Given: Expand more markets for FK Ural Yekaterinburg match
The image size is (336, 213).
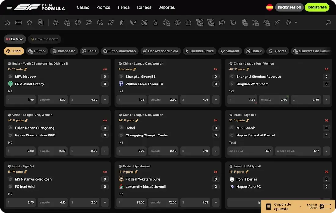Looking at the screenshot, I should 216,202.
